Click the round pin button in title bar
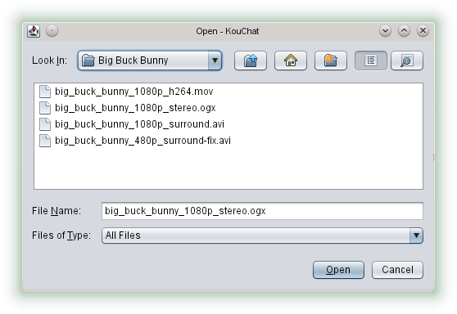 tap(52, 31)
